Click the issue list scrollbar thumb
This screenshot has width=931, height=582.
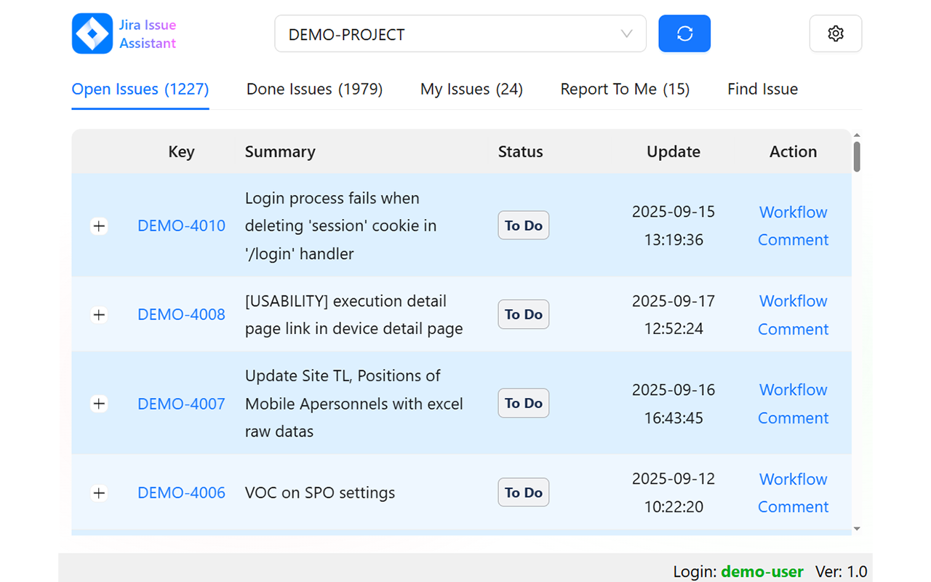click(857, 156)
